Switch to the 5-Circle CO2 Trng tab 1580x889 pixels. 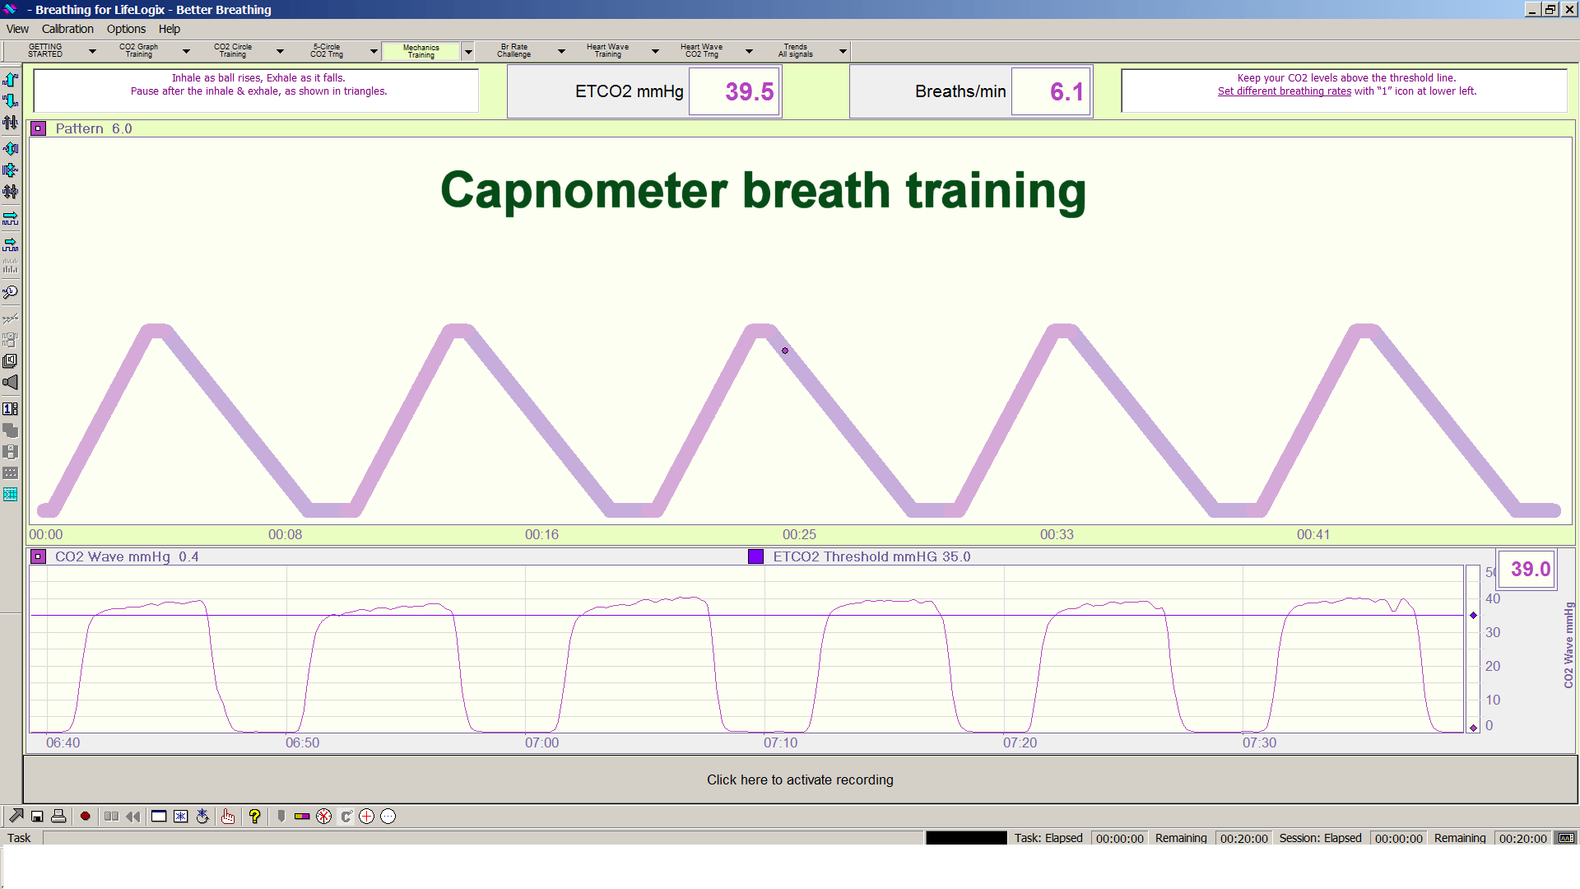[x=327, y=51]
